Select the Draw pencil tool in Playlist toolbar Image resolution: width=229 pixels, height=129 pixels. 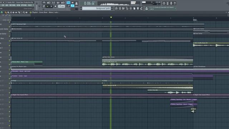[6, 13]
